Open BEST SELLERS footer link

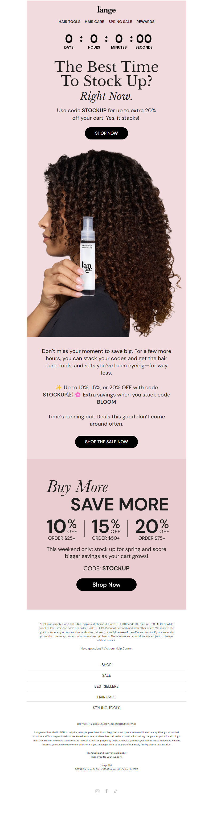(x=106, y=686)
